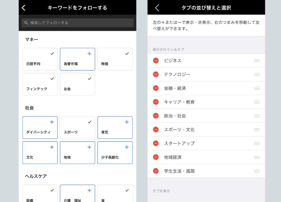Click the reorder handle for ビジネス
This screenshot has height=202, width=281.
257,61
